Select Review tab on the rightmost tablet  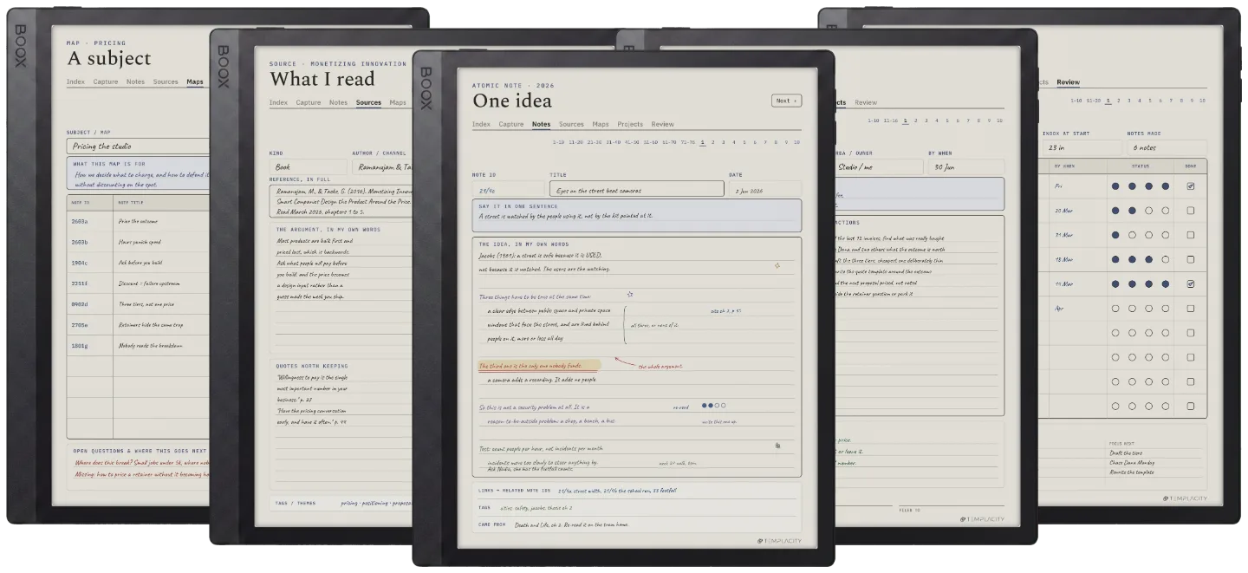click(x=1068, y=82)
